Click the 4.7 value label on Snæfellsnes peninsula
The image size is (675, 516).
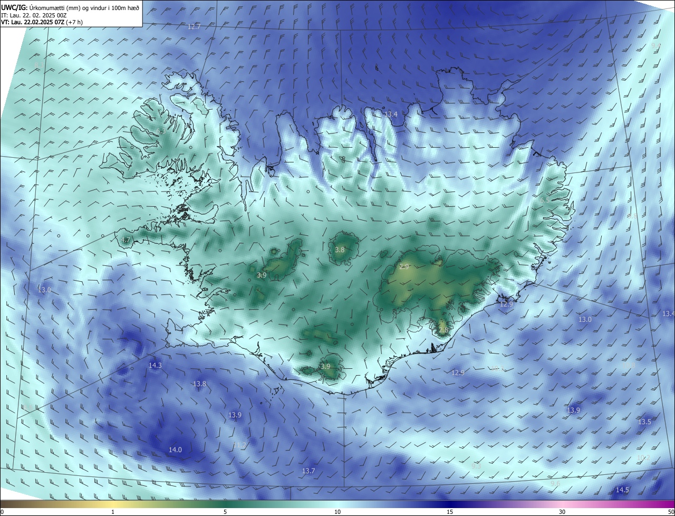126,240
